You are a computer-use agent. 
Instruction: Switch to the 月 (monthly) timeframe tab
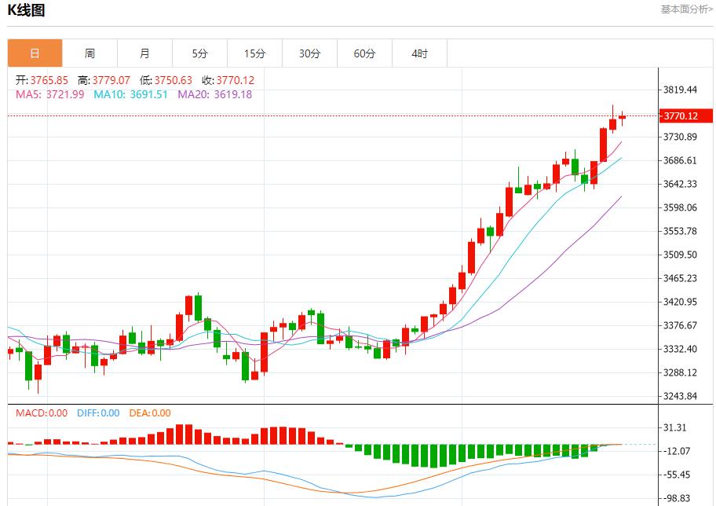point(144,53)
